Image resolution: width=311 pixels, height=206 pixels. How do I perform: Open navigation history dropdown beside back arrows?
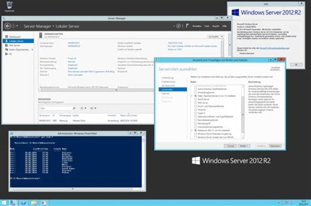click(17, 26)
